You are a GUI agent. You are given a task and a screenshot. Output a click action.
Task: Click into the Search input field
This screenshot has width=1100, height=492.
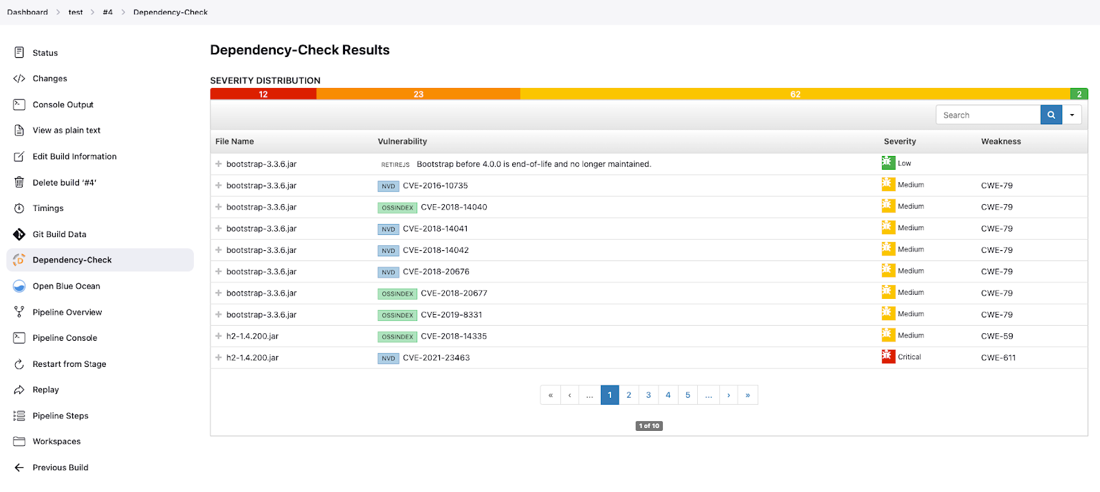click(988, 115)
